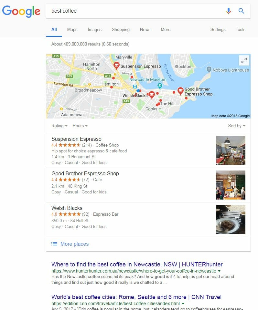The height and width of the screenshot is (310, 258).
Task: Open the More search menu
Action: (166, 29)
